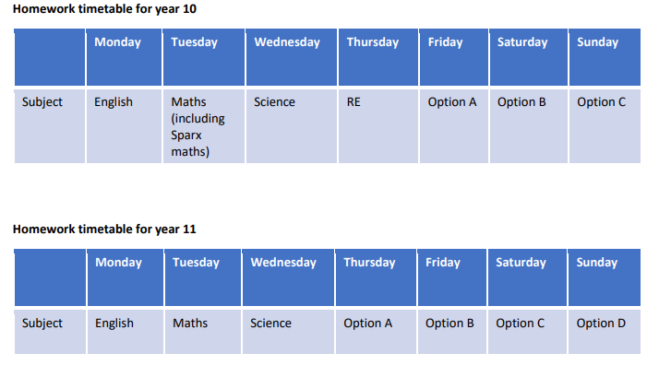This screenshot has width=659, height=365.
Task: Click the English cell in year 10 table
Action: tap(124, 126)
